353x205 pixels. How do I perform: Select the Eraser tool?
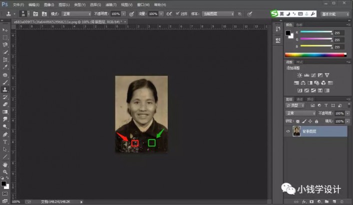(5, 104)
